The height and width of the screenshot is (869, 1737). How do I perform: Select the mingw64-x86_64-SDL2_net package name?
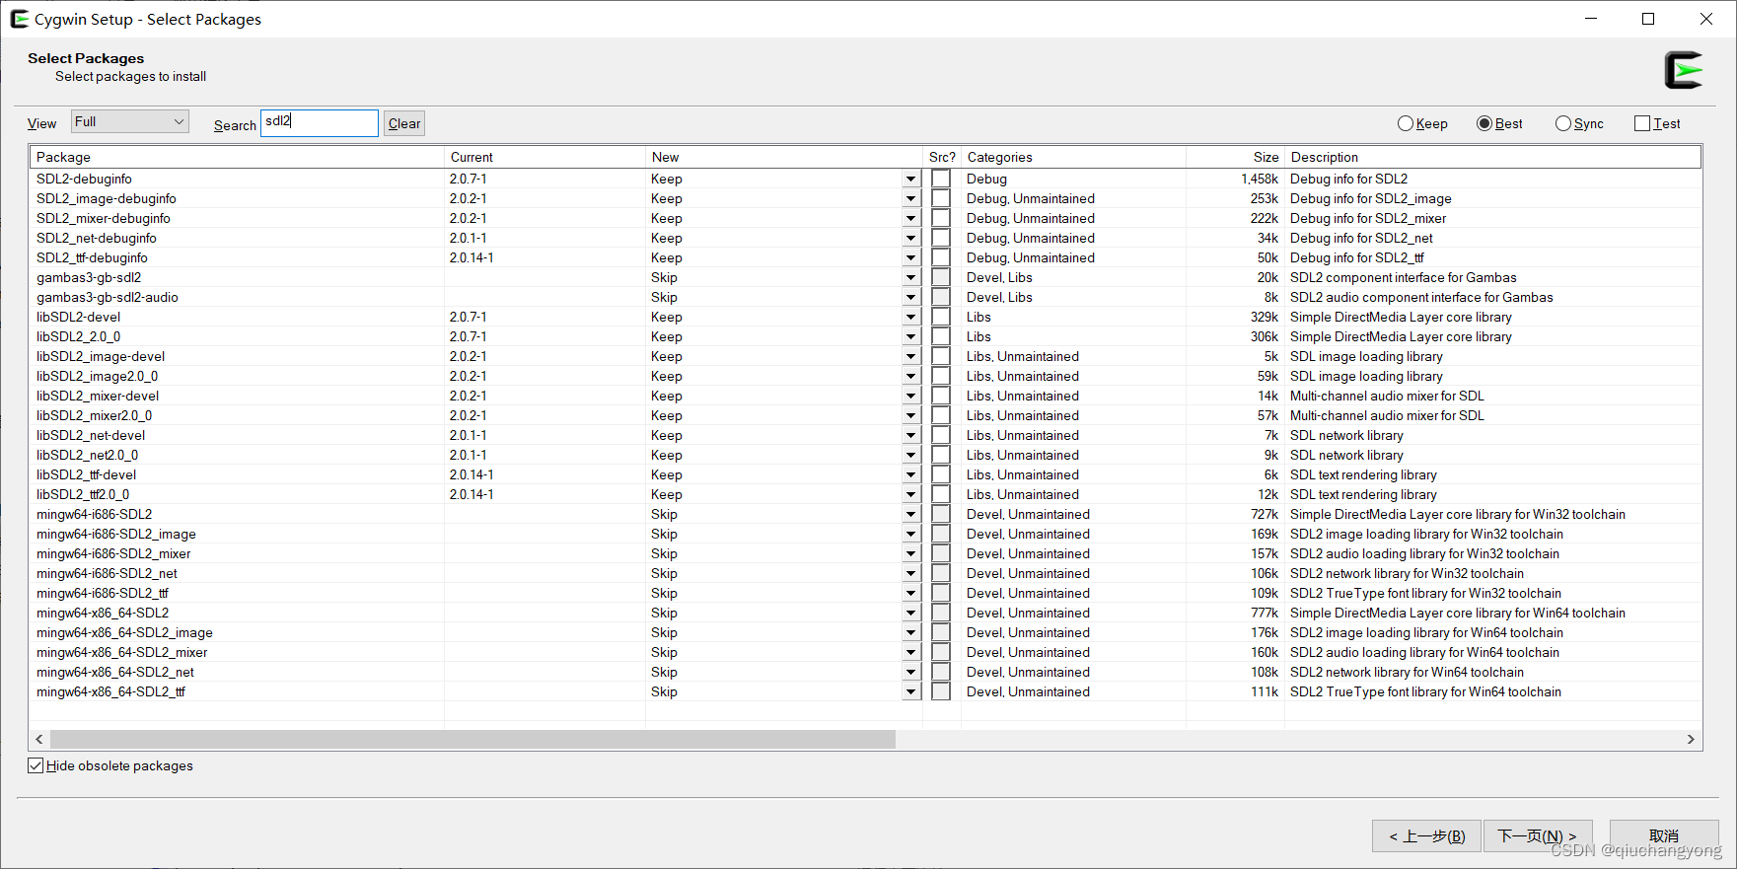[x=115, y=672]
